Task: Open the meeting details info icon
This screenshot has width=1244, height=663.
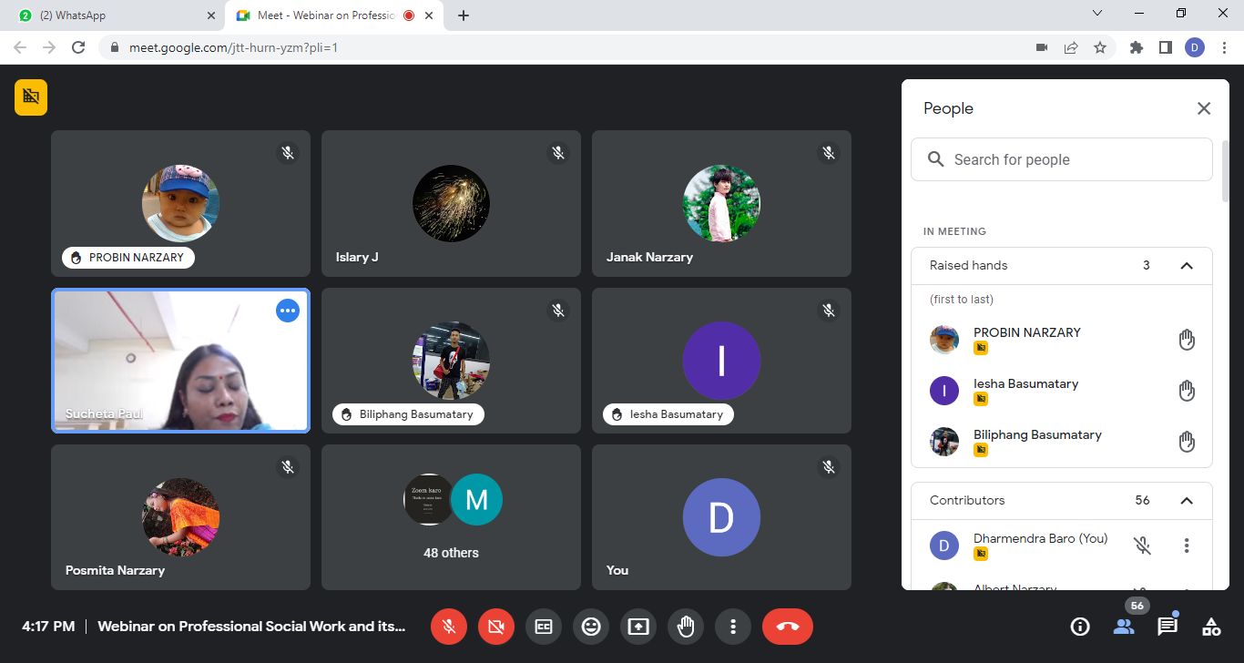Action: pos(1080,627)
